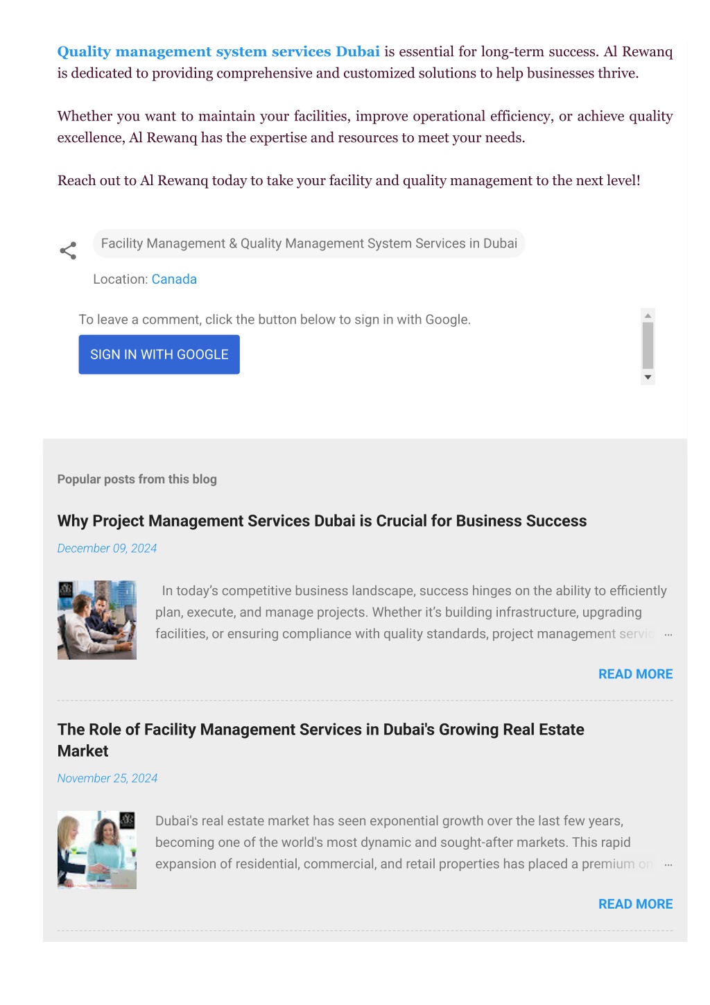Click Read More for the Project Management post
The height and width of the screenshot is (1005, 710).
(635, 674)
